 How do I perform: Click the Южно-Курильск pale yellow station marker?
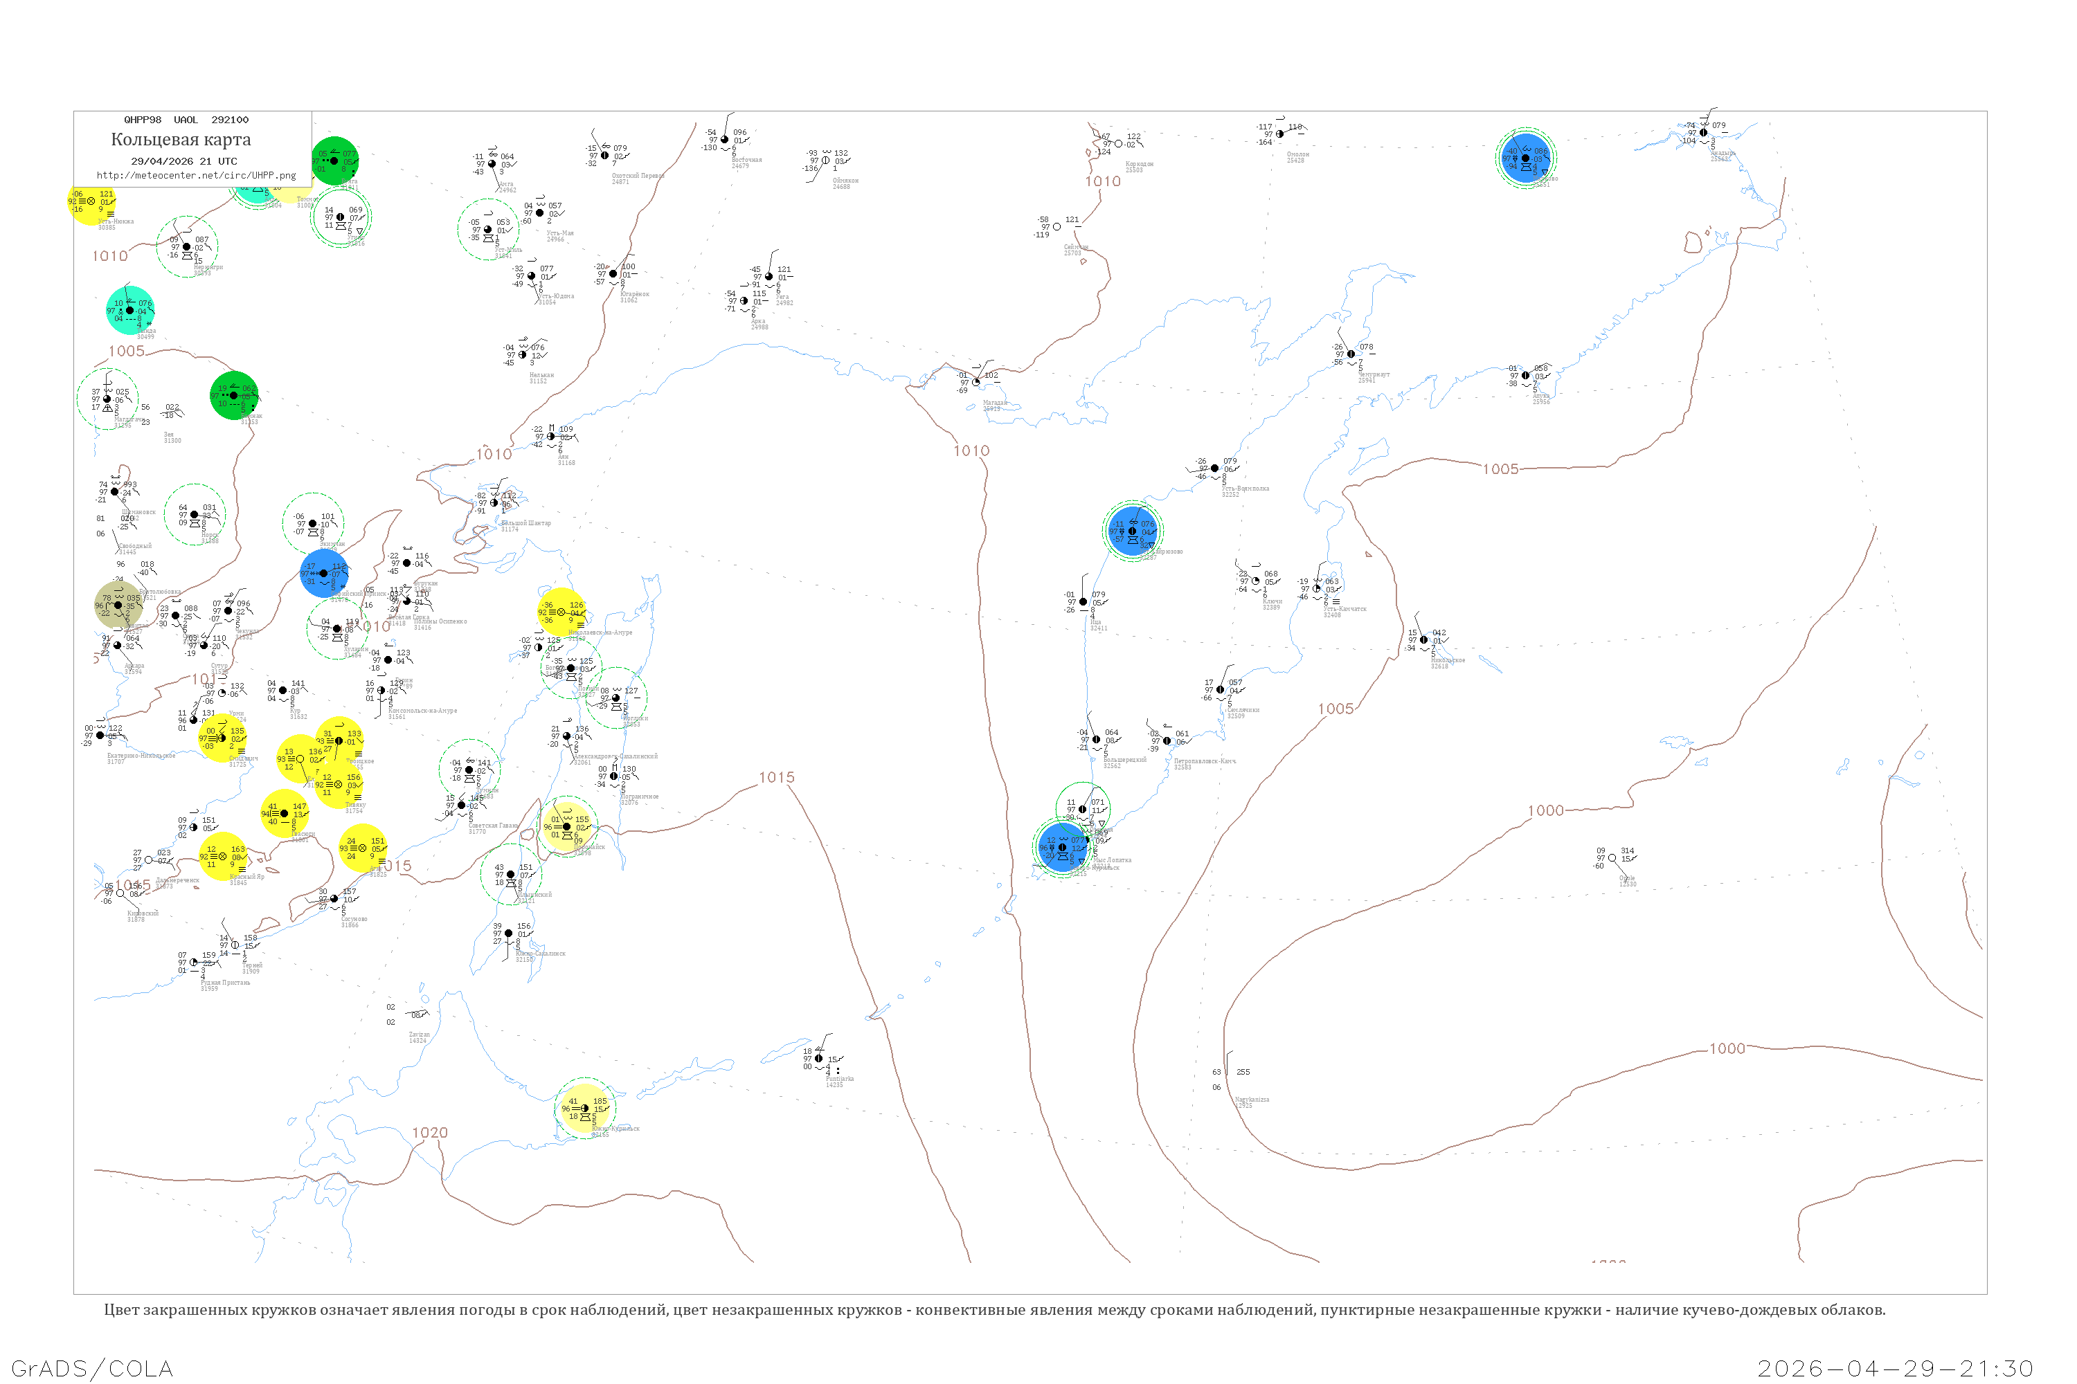tap(584, 1109)
